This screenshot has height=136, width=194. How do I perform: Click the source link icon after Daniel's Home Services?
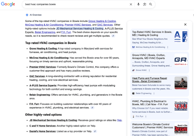(x=95, y=131)
